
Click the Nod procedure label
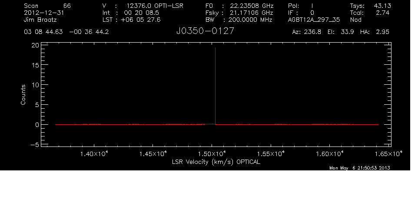coord(356,20)
